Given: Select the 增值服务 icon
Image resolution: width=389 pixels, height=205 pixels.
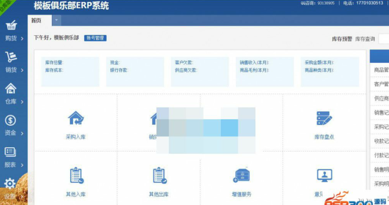Looking at the screenshot, I should point(241,175).
